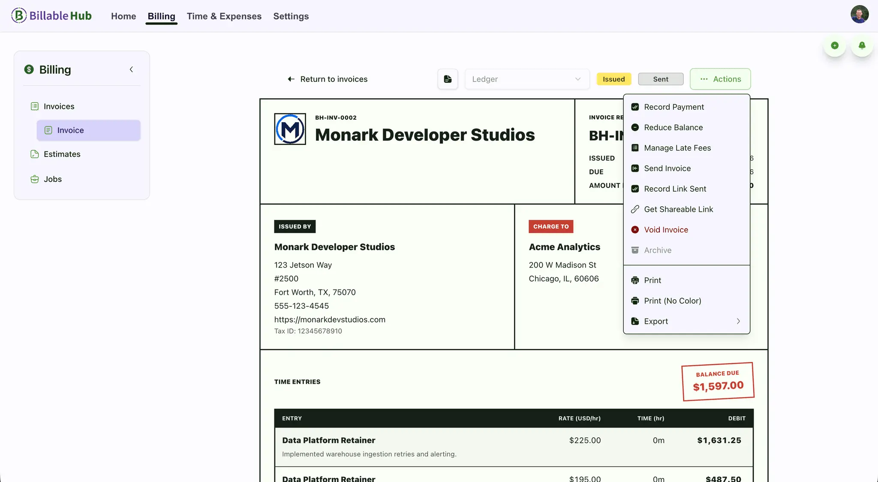This screenshot has width=878, height=482.
Task: Click the Manage Late Fees icon
Action: [635, 148]
